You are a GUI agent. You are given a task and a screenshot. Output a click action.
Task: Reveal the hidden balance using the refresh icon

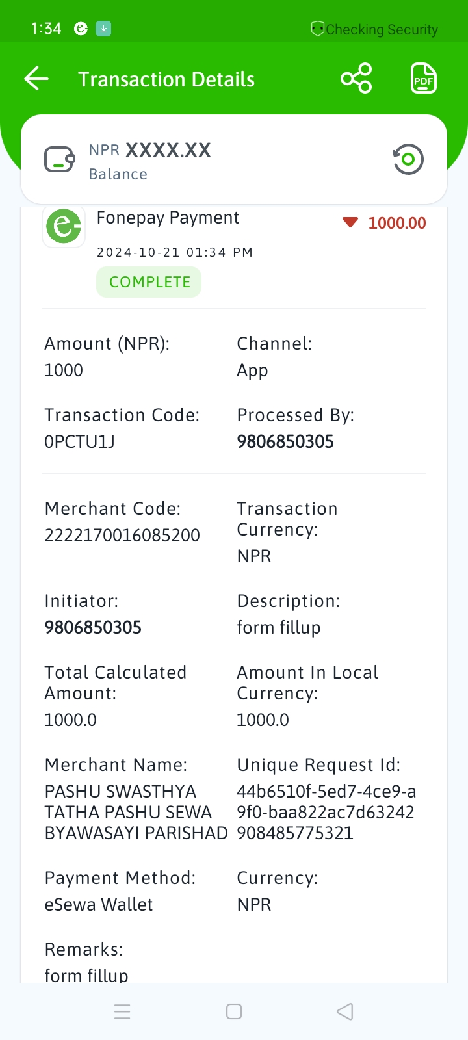pos(408,159)
